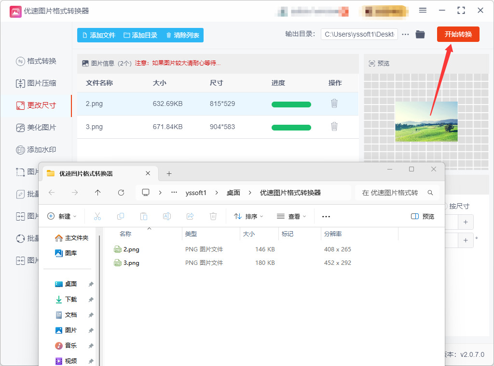
Task: Click the progress bar in the converter's 3.png row
Action: point(291,127)
